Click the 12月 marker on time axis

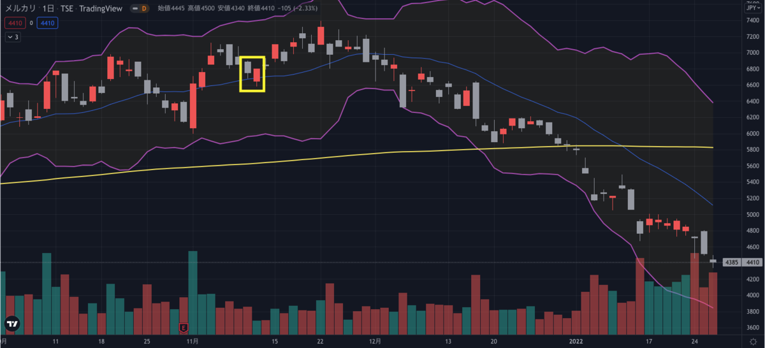point(375,342)
